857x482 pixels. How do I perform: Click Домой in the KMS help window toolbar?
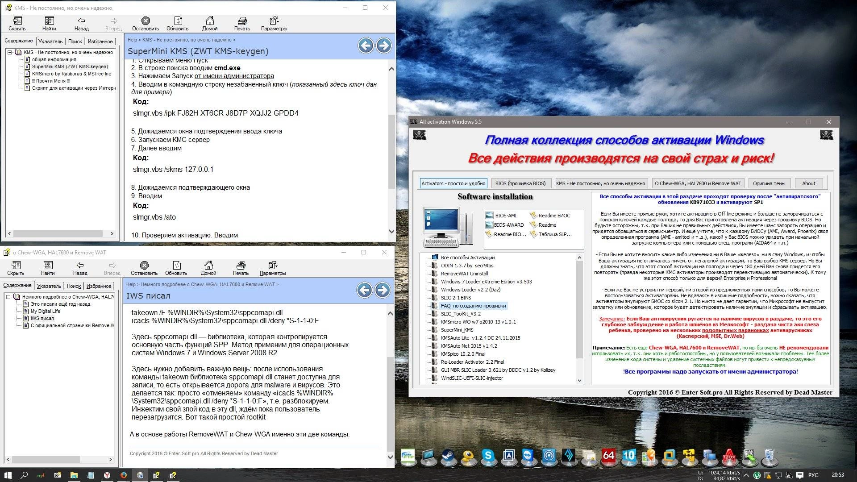point(210,24)
